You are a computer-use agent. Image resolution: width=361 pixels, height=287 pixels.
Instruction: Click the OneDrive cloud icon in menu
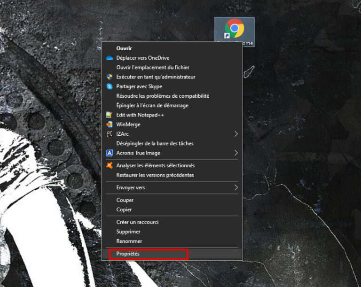point(110,58)
